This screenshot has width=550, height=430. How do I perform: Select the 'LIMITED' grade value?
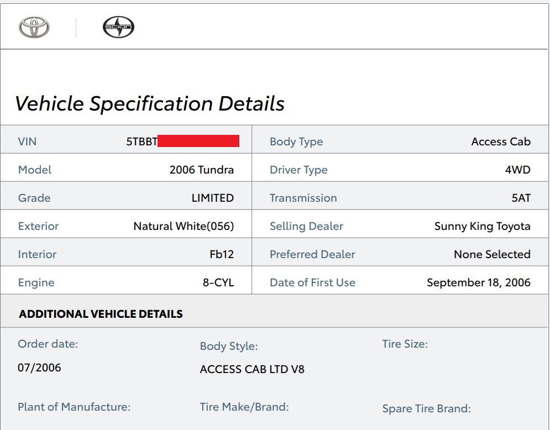click(x=213, y=198)
